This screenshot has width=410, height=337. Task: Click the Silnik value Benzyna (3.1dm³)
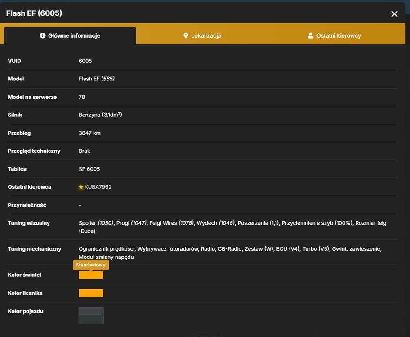pos(100,115)
